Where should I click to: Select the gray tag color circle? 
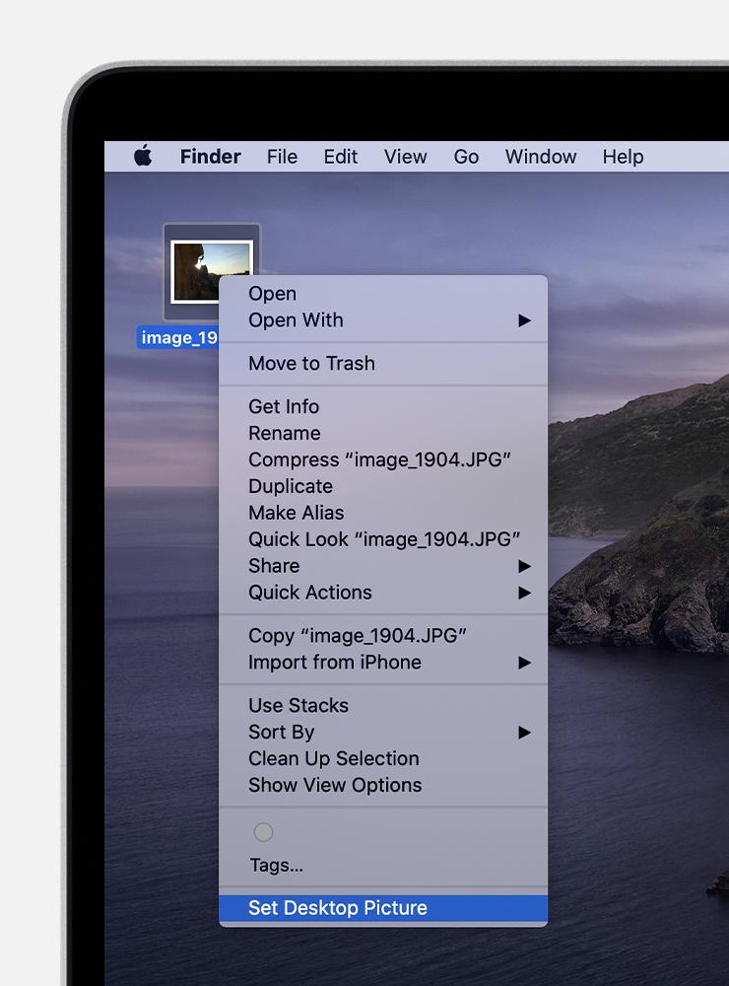[263, 832]
